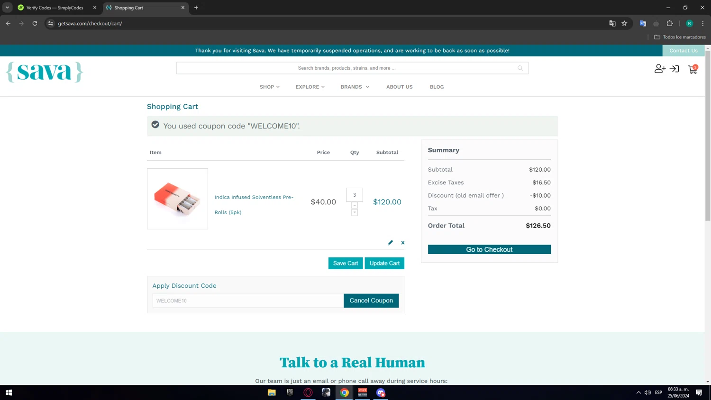The image size is (711, 400).
Task: Open the taskbar clock and date
Action: (678, 392)
